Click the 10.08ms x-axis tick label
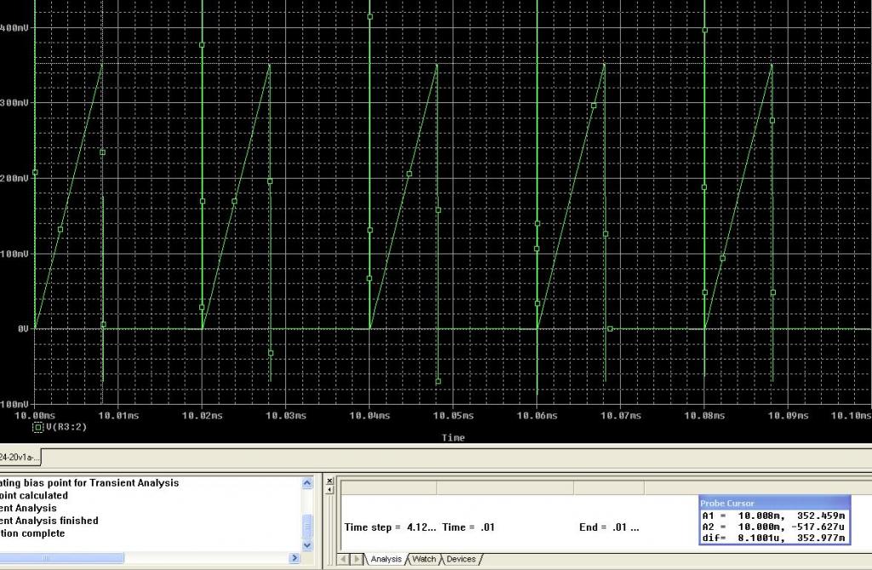The width and height of the screenshot is (872, 570). (x=704, y=415)
